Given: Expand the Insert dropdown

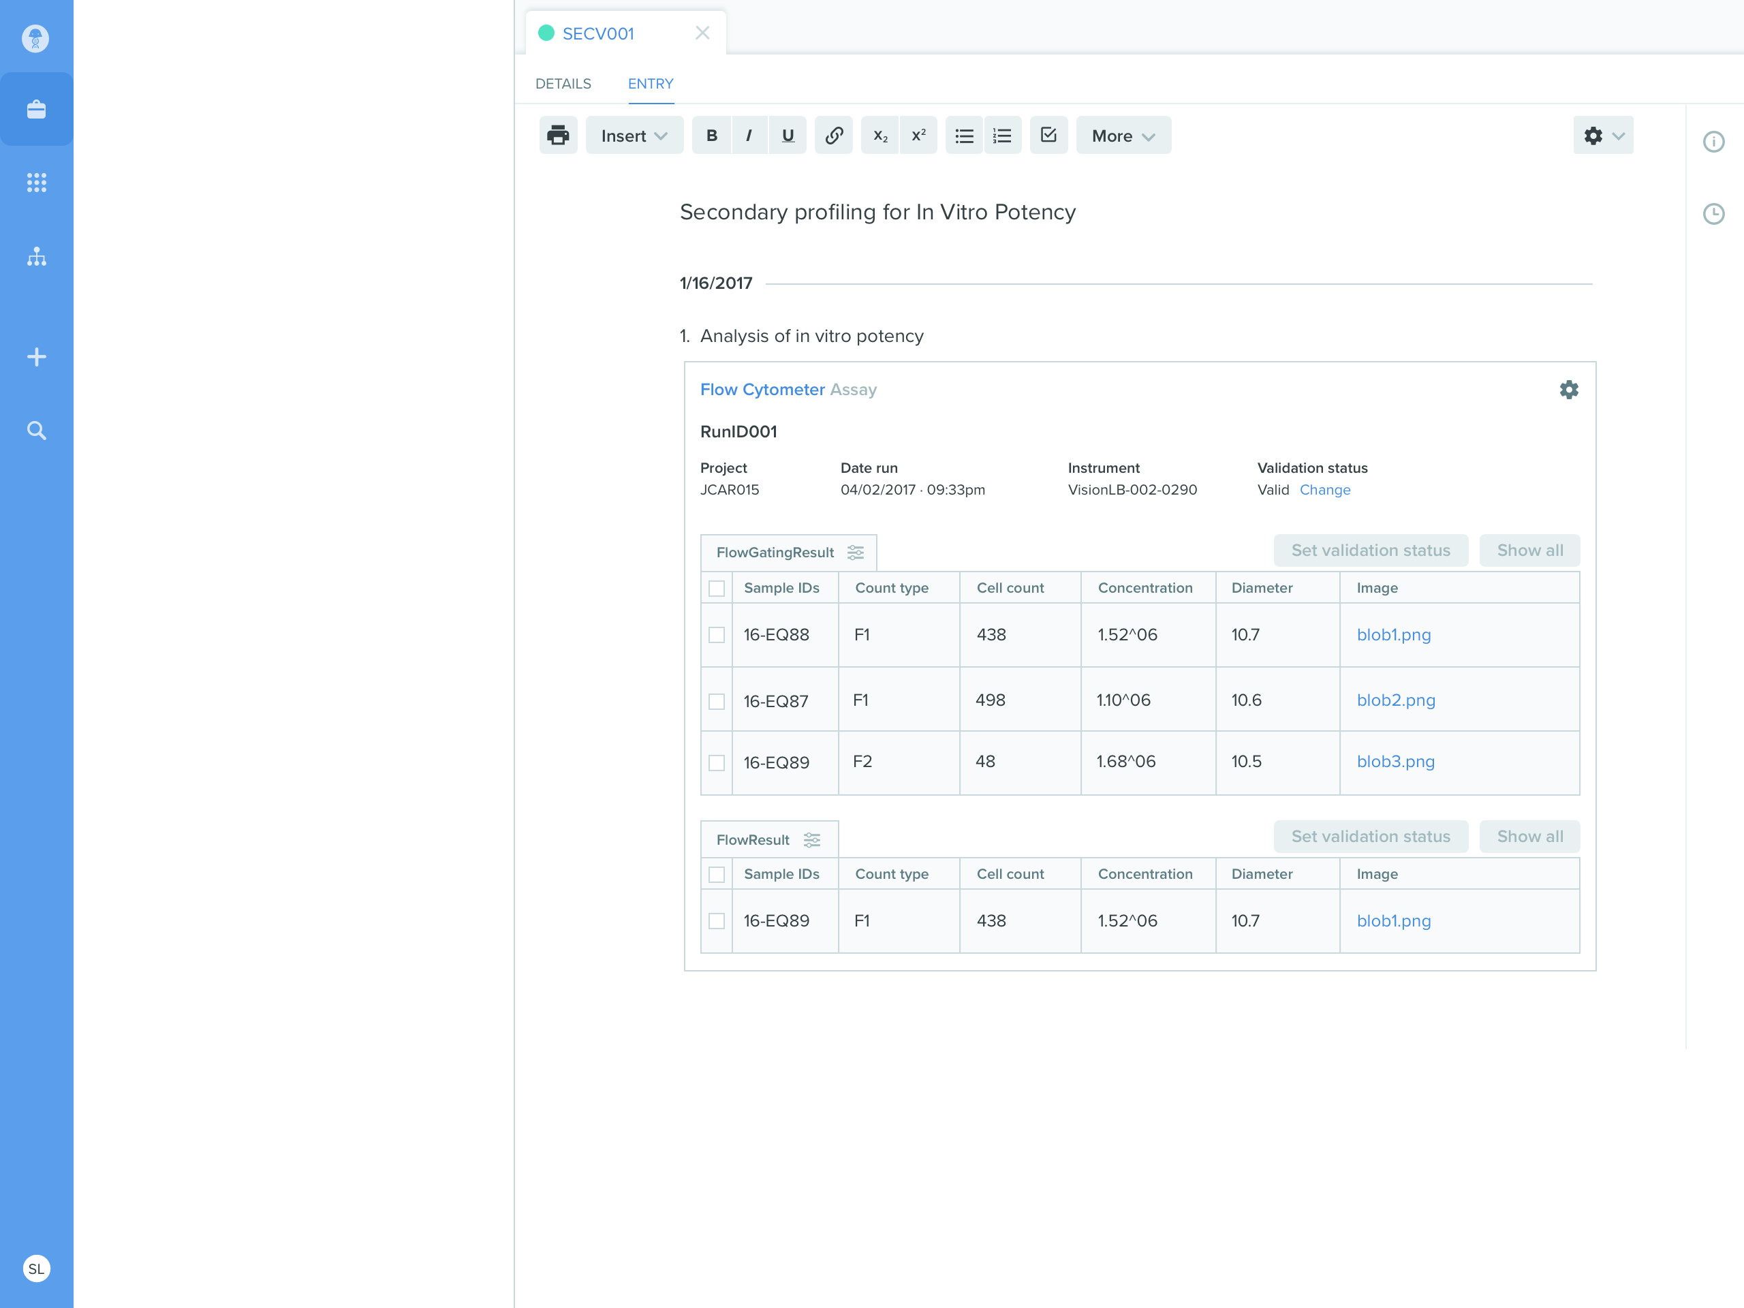Looking at the screenshot, I should point(634,135).
